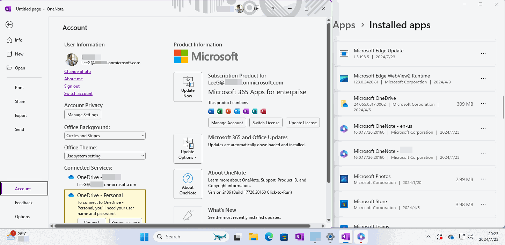Click the Sign out link
Screen dimensions: 505x245
pos(72,86)
